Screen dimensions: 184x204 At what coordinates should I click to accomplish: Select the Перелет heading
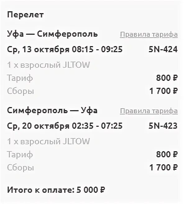(x=25, y=15)
